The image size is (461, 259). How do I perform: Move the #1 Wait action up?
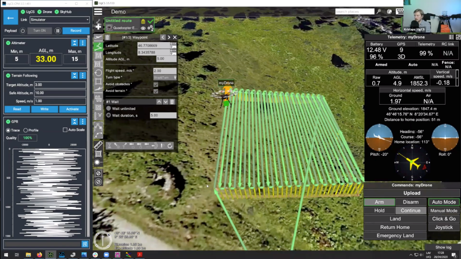[159, 102]
